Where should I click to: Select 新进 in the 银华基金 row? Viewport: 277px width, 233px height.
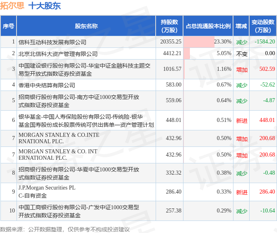pos(242,121)
